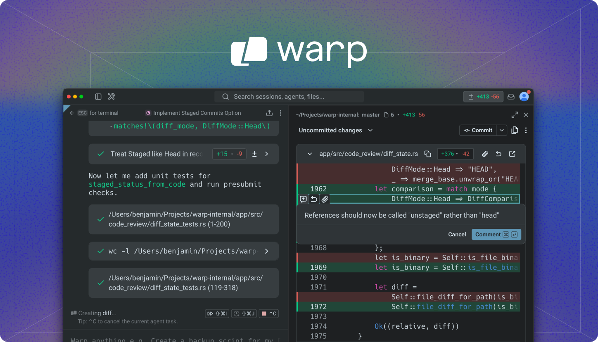Copy the diff_state.rs file path icon
The height and width of the screenshot is (342, 598).
pos(428,153)
